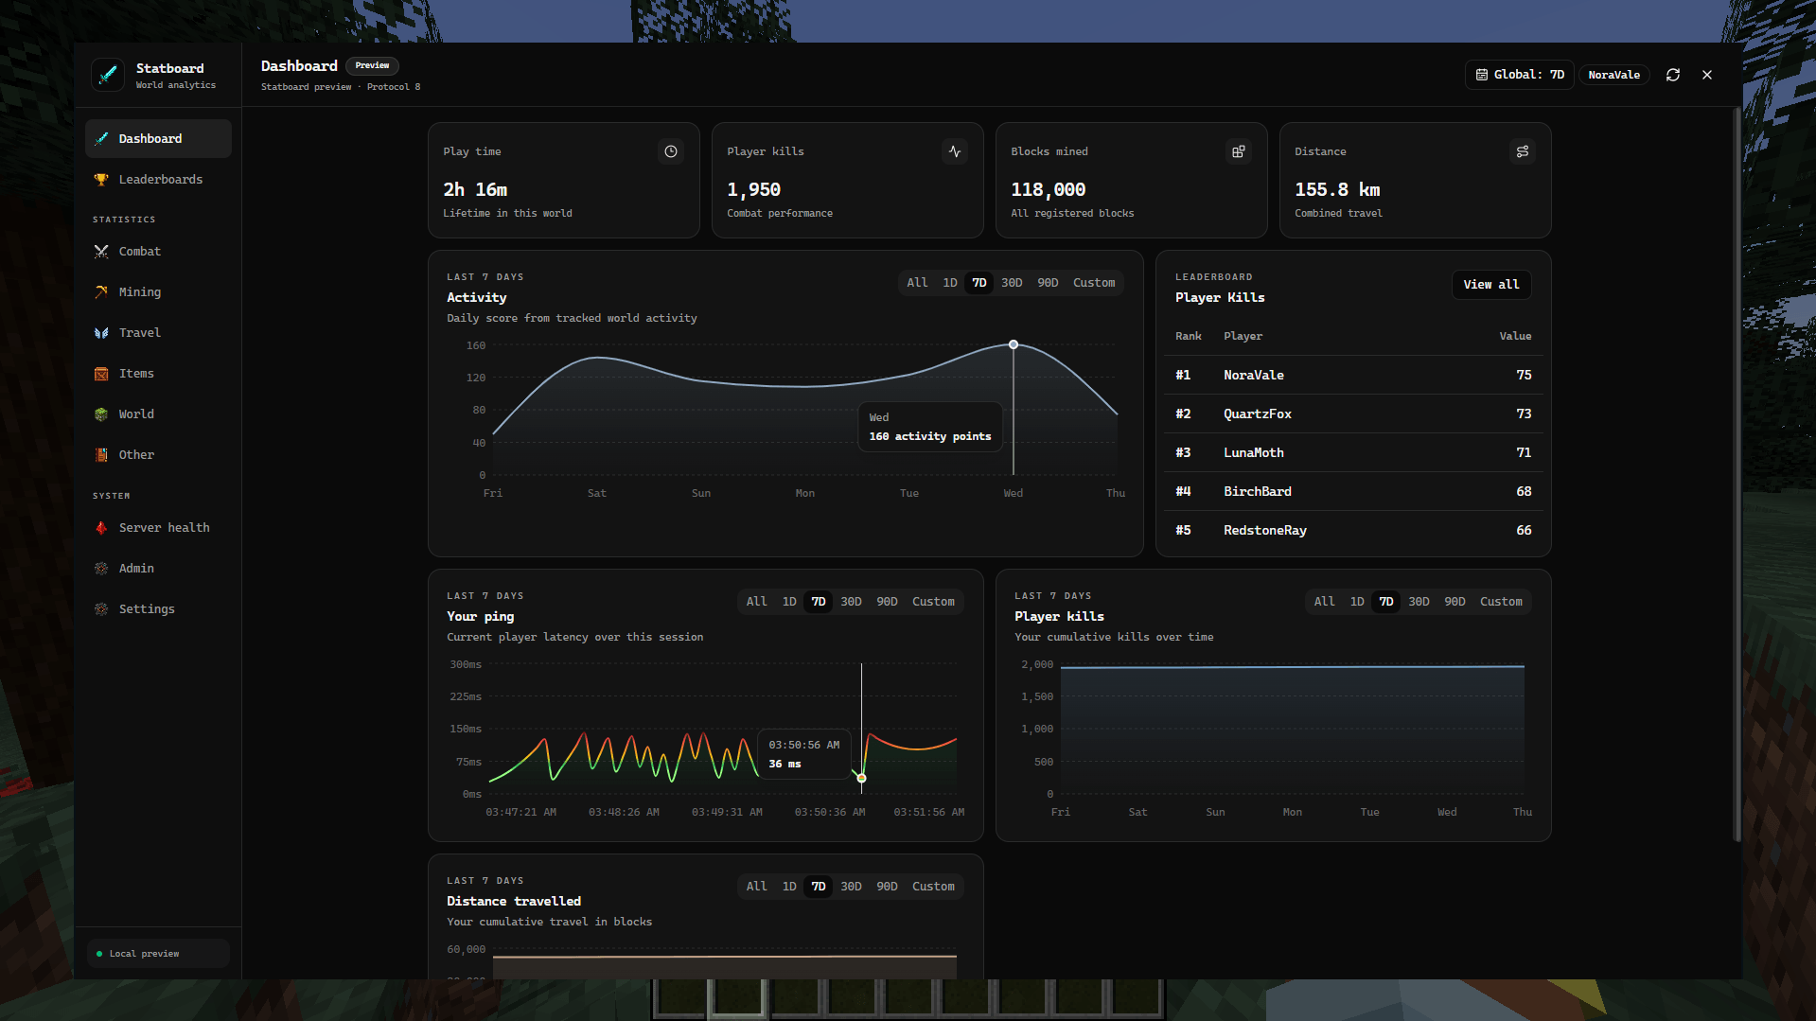Click the Dashboard sidebar sword icon

[x=101, y=138]
